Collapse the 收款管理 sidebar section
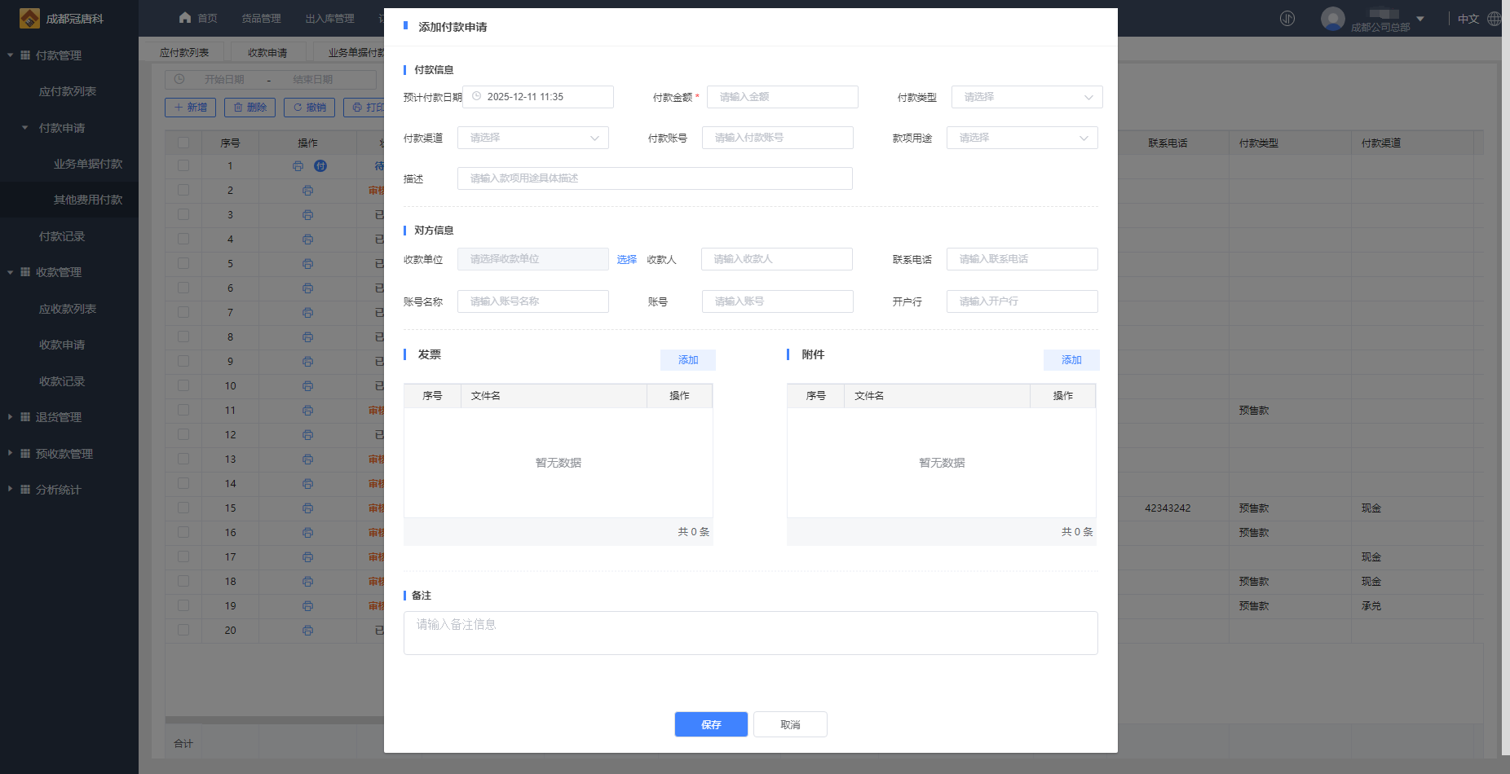 [11, 272]
